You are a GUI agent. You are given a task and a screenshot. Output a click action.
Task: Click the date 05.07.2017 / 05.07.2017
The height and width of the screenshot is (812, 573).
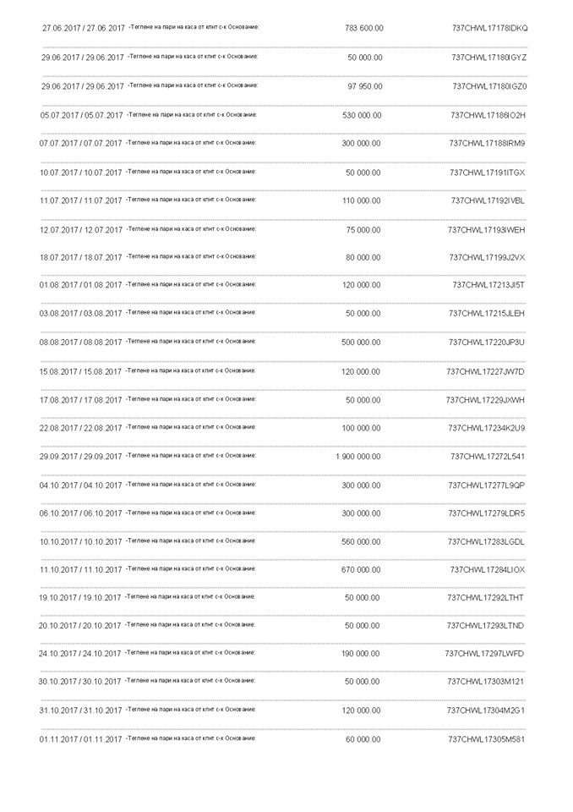[81, 115]
